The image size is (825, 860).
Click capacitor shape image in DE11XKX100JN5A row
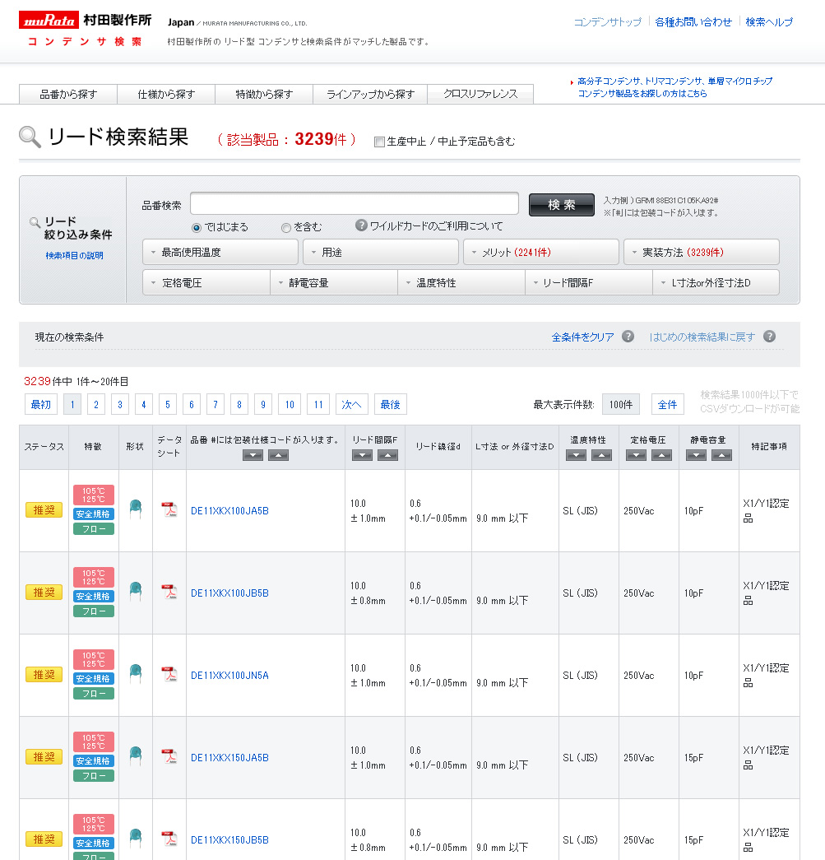136,673
